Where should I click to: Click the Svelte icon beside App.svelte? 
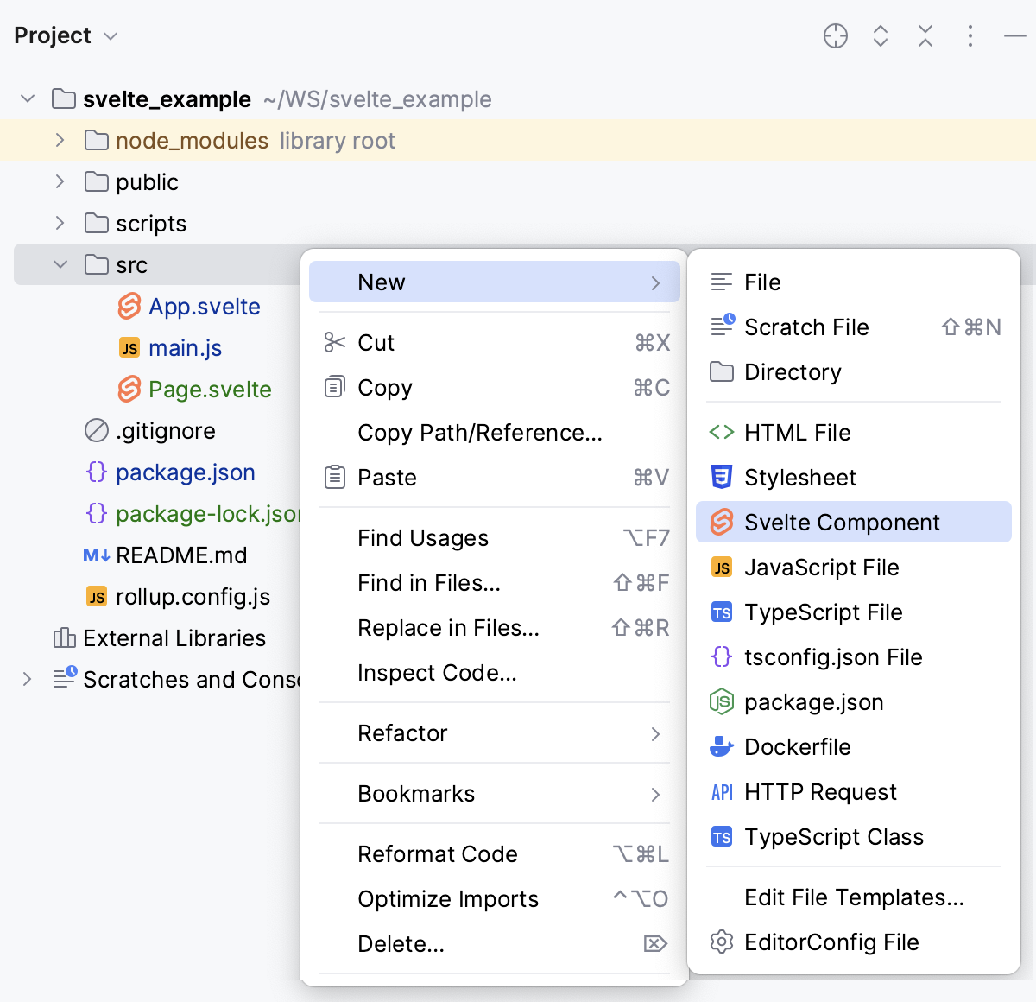pyautogui.click(x=129, y=306)
